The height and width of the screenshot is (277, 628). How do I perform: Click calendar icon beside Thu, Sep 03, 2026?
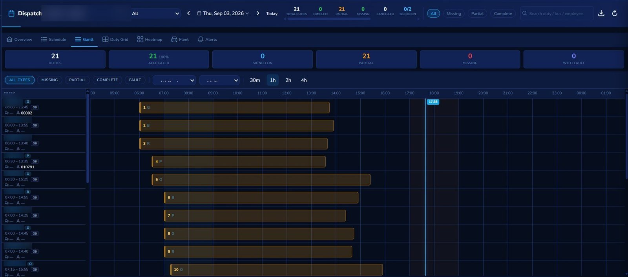[x=199, y=13]
